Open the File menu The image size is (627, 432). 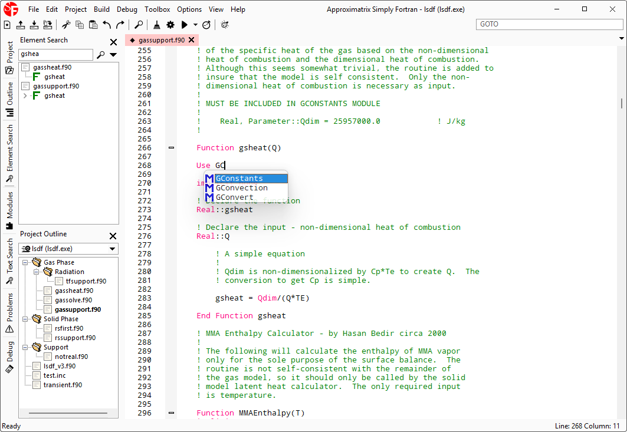tap(34, 9)
